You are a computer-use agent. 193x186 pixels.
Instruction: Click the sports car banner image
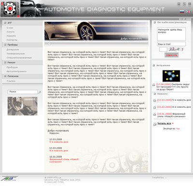[96, 31]
